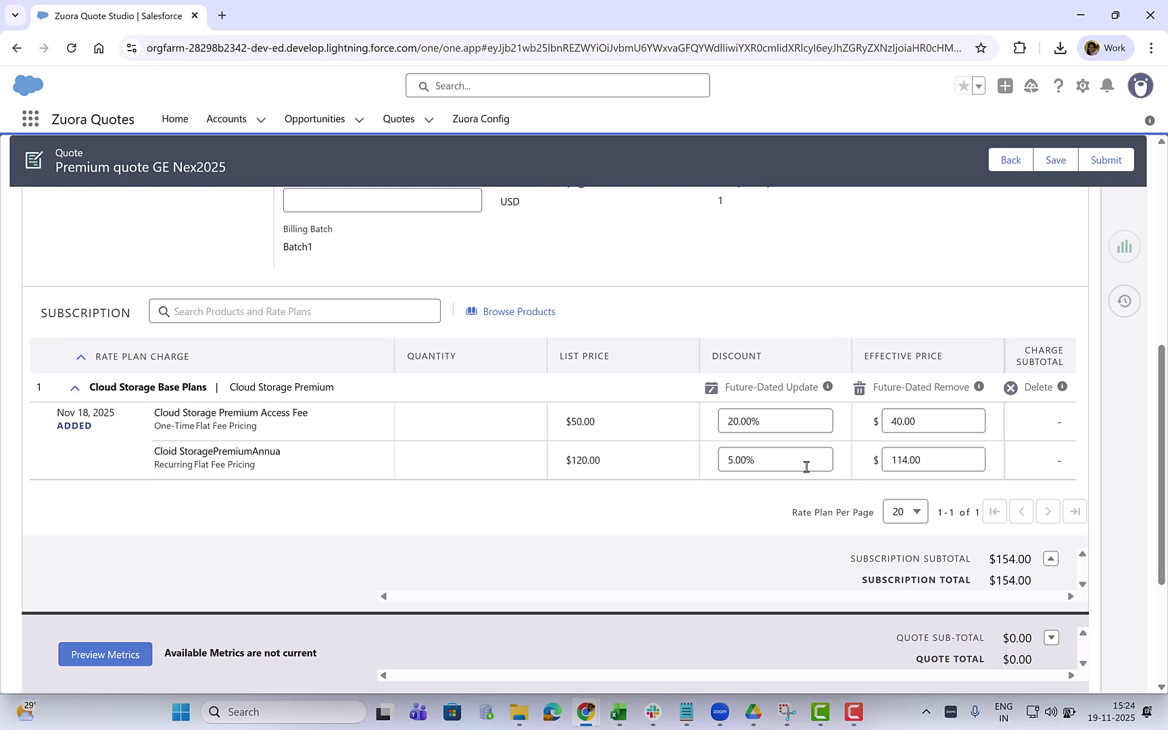Open the charts panel on right sidebar
Screen dimensions: 1168x730
(x=1124, y=246)
